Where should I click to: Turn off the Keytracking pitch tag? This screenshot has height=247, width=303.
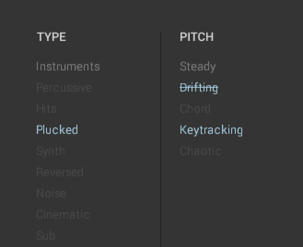coord(211,130)
